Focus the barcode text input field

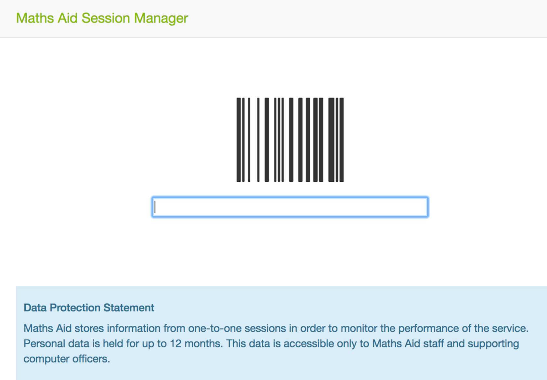(290, 207)
